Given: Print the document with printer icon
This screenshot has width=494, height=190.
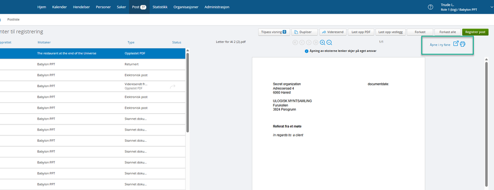Looking at the screenshot, I should click(462, 44).
